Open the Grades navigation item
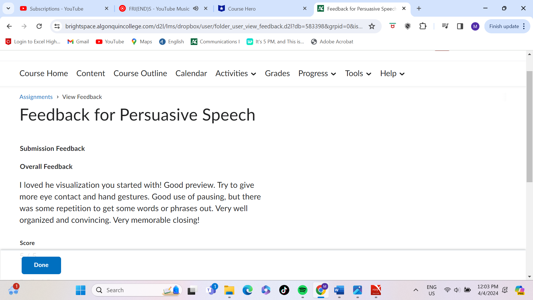 click(x=277, y=73)
